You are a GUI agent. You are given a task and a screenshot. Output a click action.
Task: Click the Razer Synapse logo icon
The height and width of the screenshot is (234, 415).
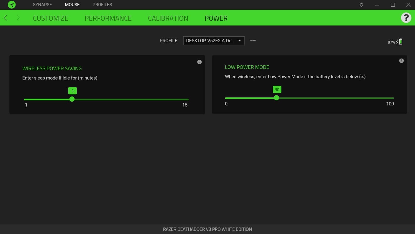[12, 5]
